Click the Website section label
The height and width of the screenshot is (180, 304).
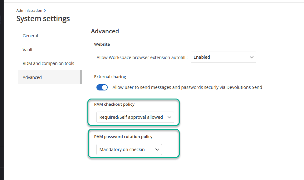tap(102, 44)
